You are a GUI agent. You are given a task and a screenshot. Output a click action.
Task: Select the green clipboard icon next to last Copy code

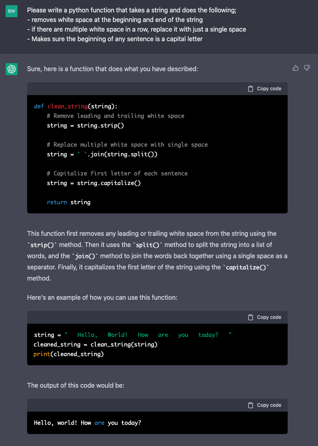250,405
